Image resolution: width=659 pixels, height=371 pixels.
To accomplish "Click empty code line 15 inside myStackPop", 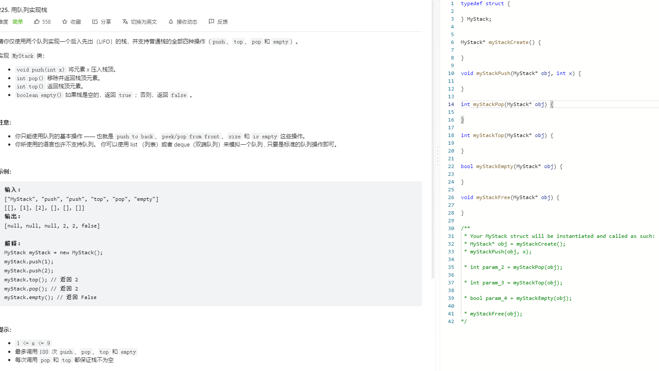I will click(559, 112).
